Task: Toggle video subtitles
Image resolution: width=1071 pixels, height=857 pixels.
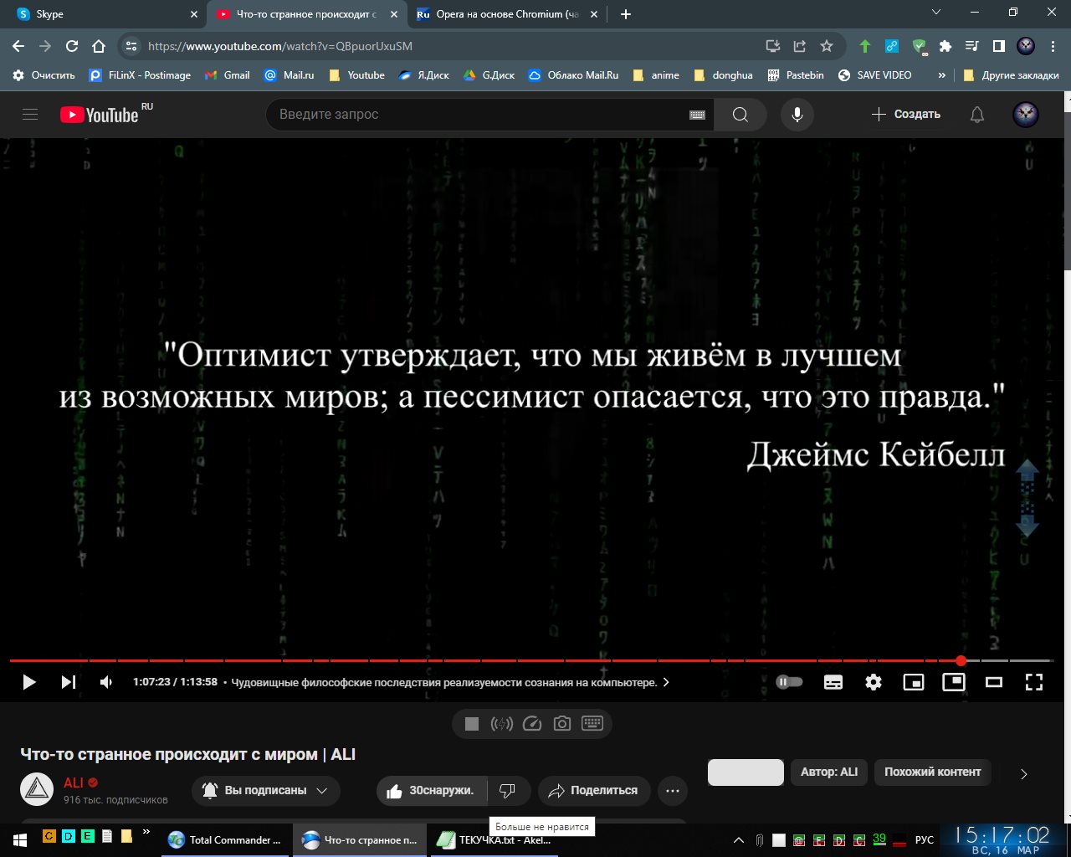Action: tap(833, 682)
